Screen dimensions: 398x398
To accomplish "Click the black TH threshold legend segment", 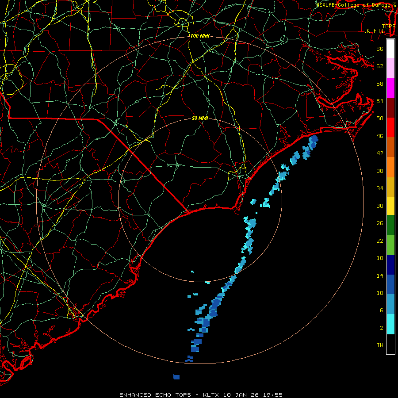I will [390, 344].
